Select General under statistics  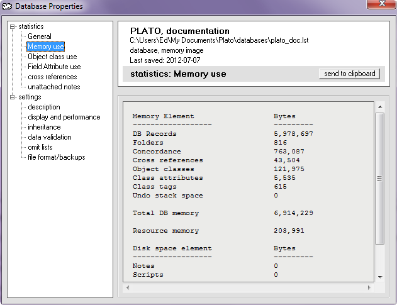[40, 36]
